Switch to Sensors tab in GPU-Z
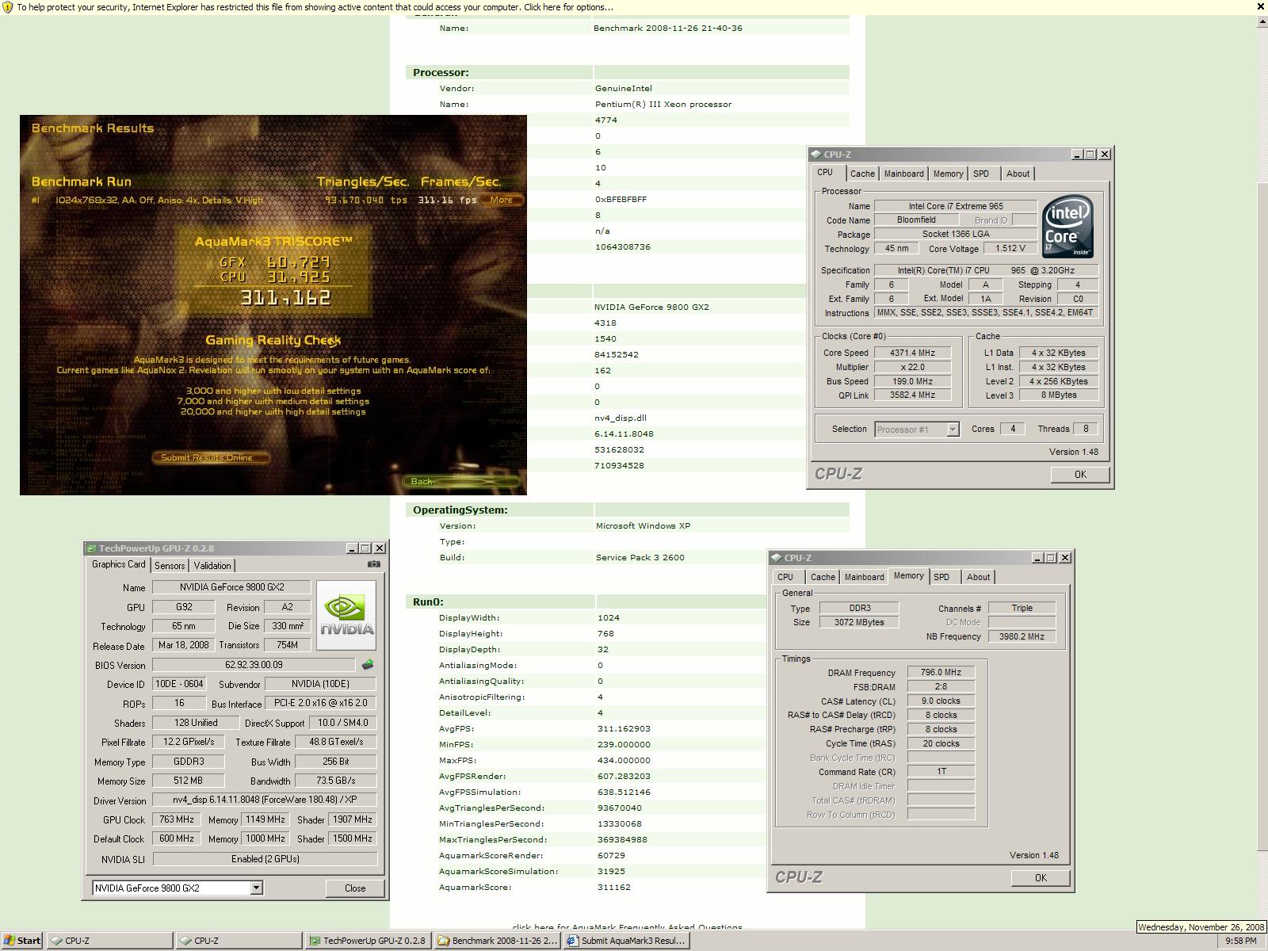This screenshot has width=1268, height=951. [x=170, y=566]
